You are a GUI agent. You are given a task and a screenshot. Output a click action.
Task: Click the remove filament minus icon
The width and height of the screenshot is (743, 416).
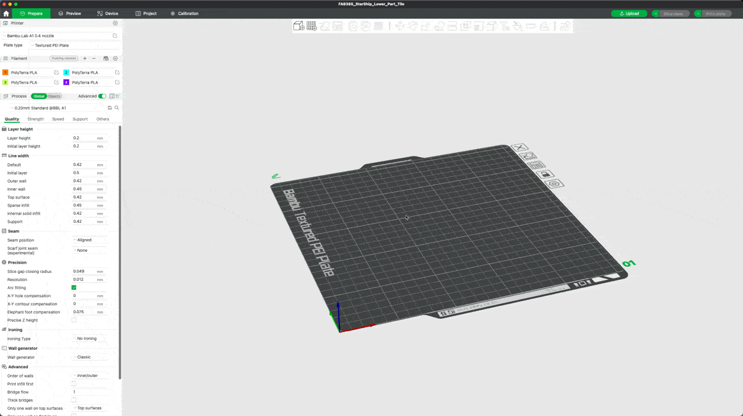point(94,58)
